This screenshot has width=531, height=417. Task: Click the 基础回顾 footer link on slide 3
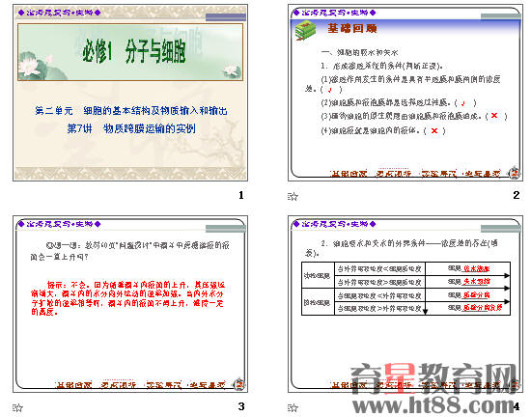(73, 385)
